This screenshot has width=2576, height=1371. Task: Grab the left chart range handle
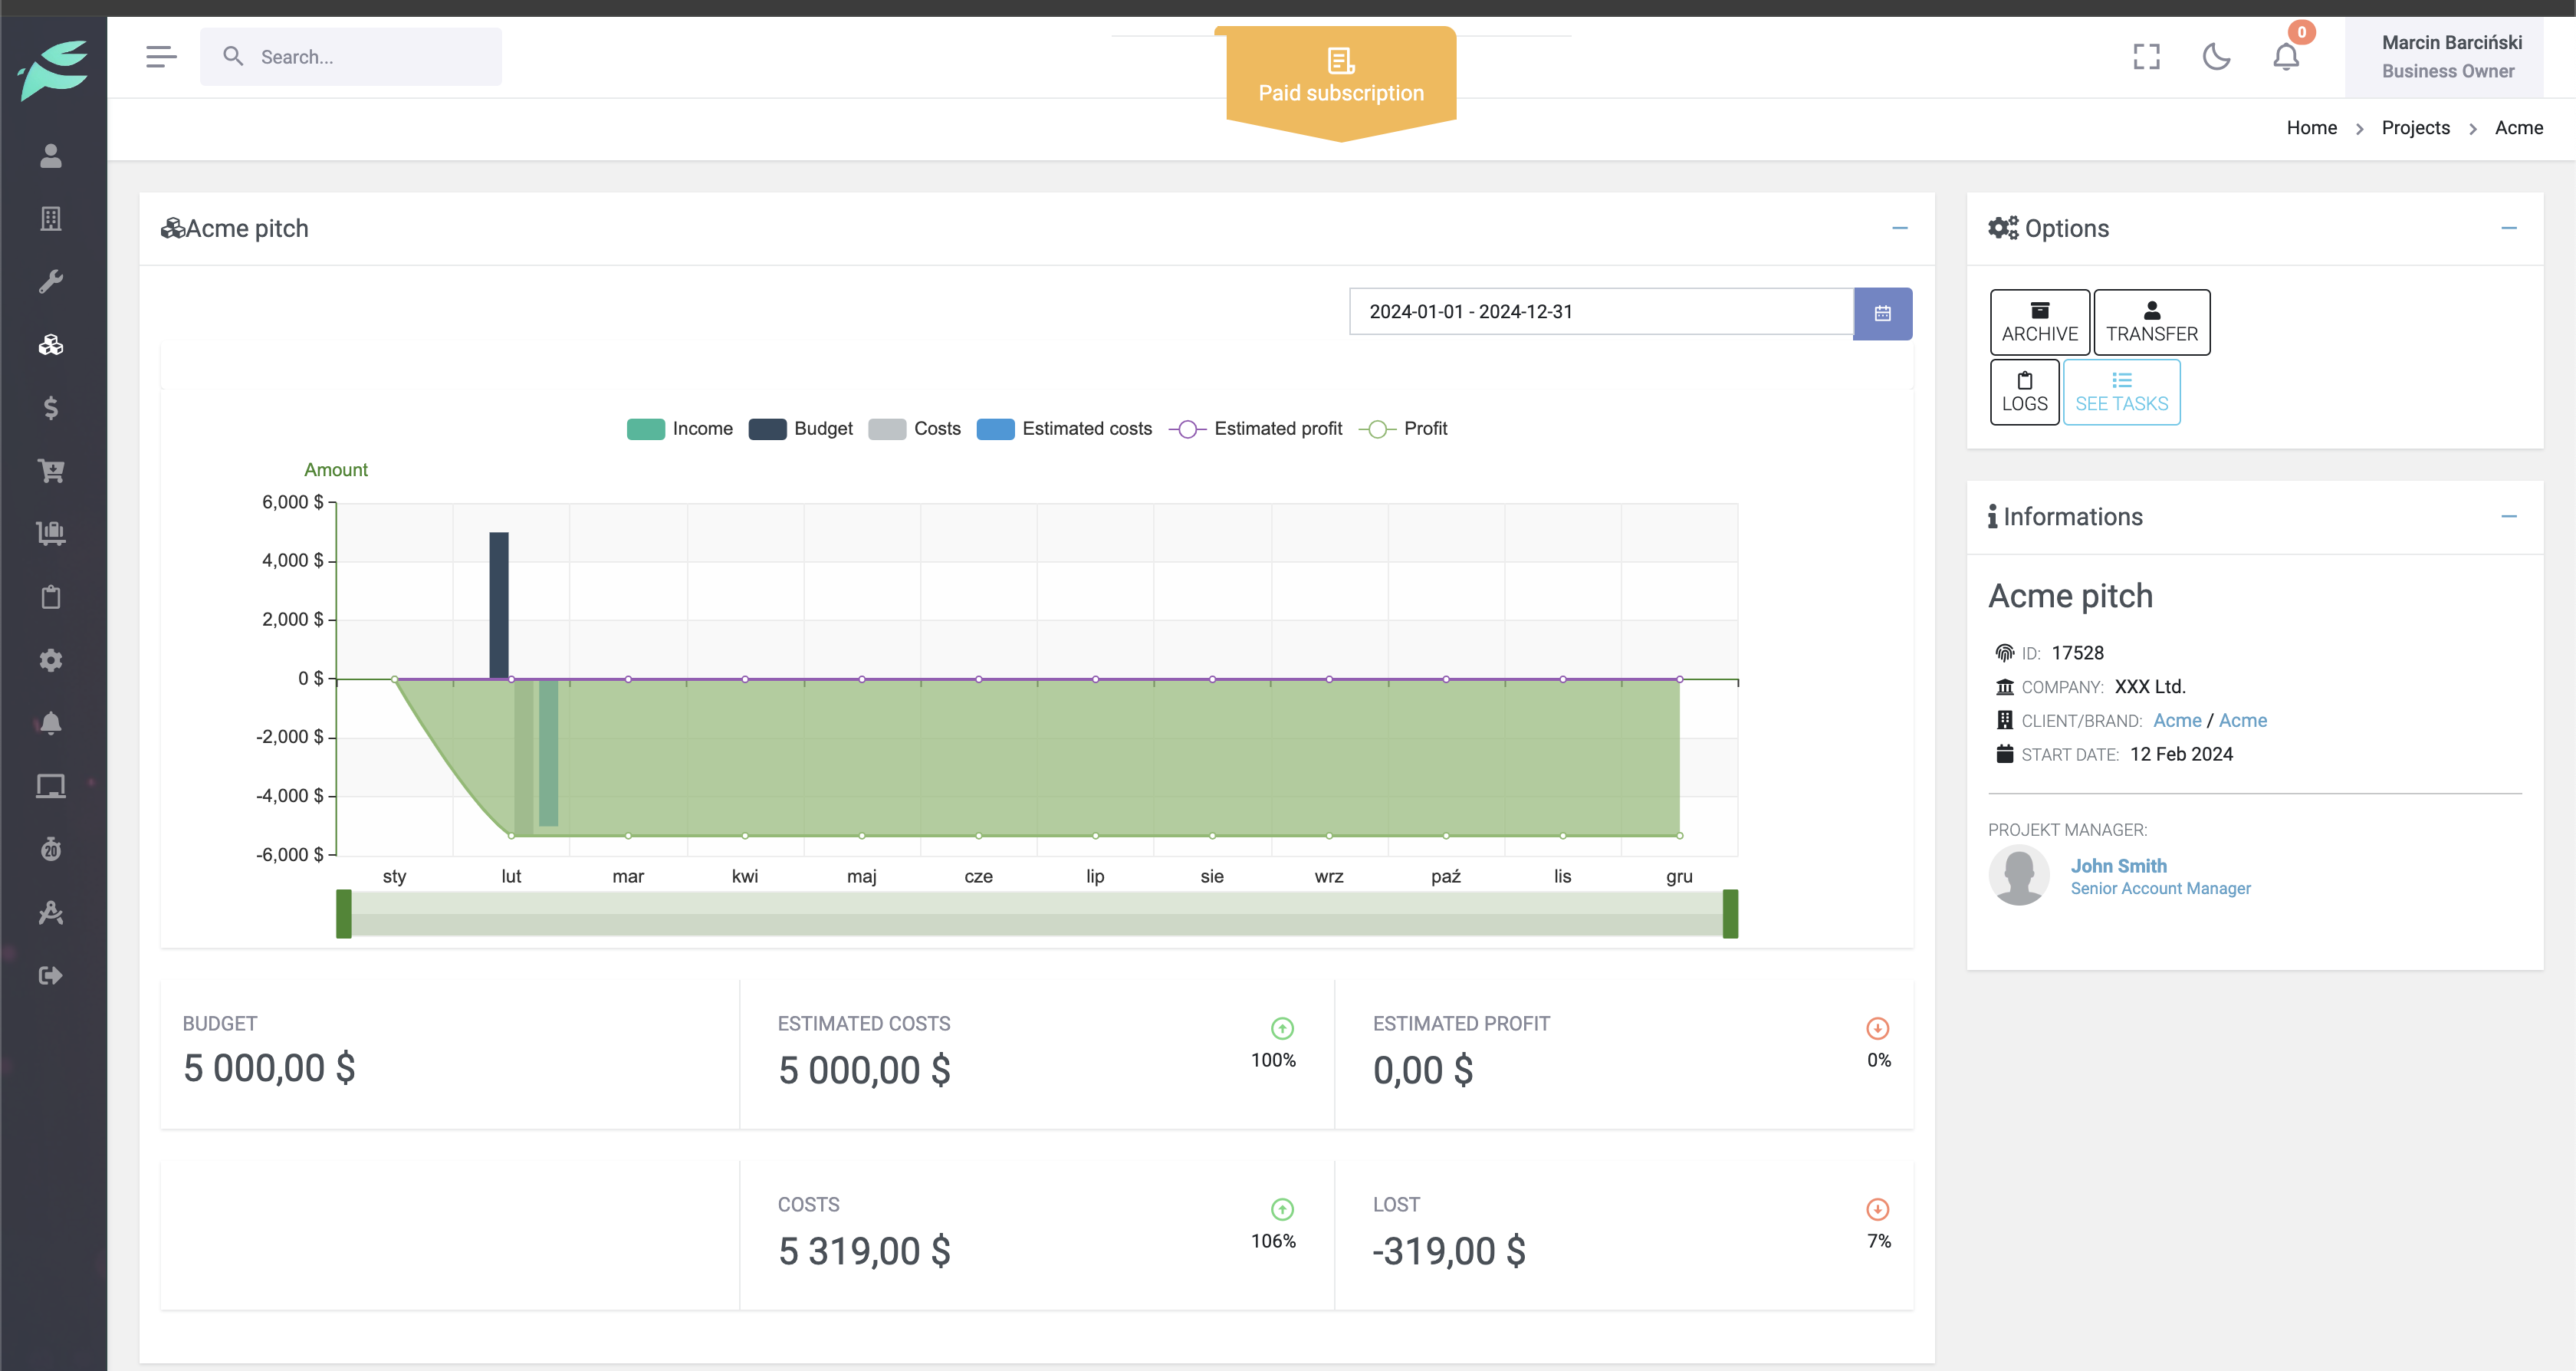[344, 914]
